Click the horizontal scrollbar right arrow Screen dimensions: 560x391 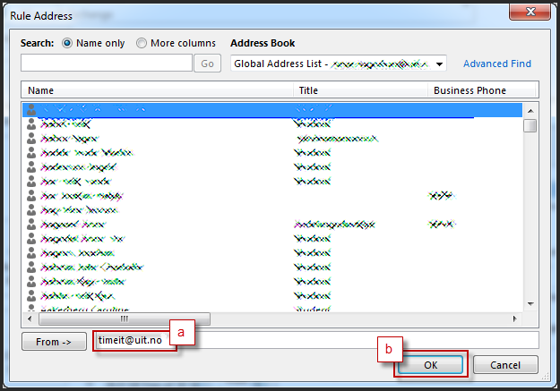click(516, 318)
